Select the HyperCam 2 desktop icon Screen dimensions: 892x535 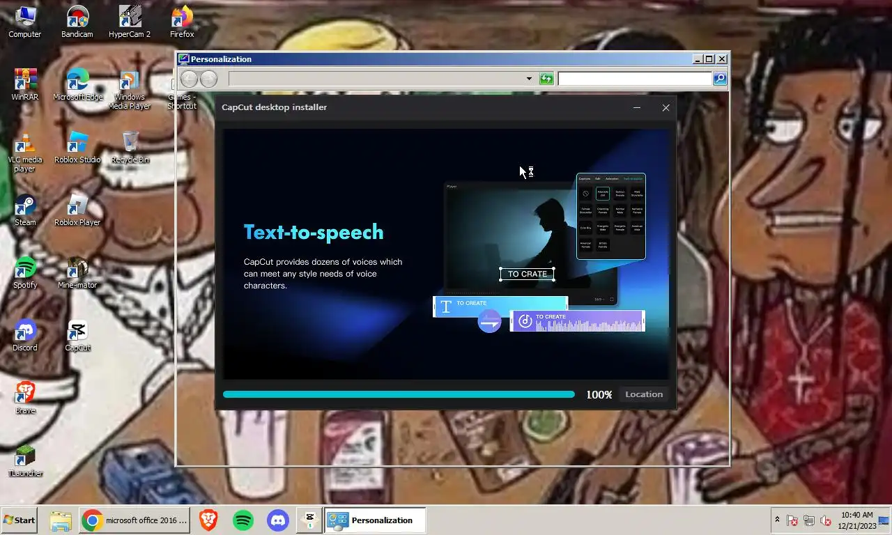(x=130, y=22)
